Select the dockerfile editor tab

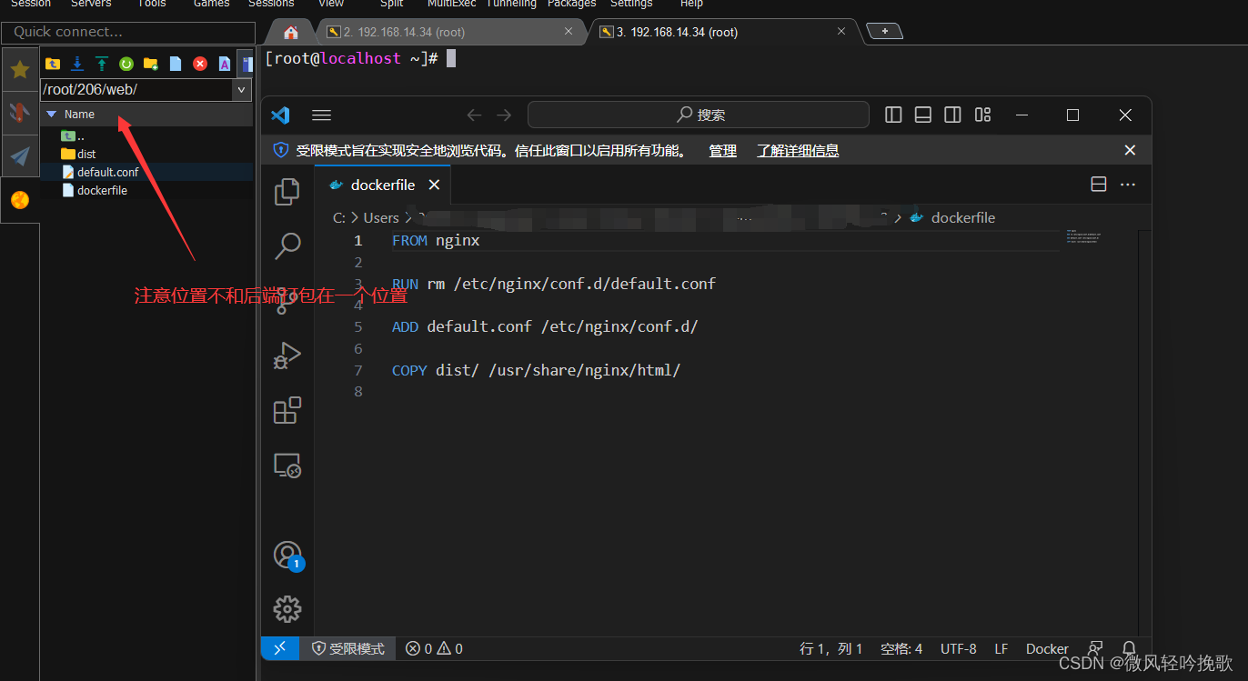click(x=383, y=185)
